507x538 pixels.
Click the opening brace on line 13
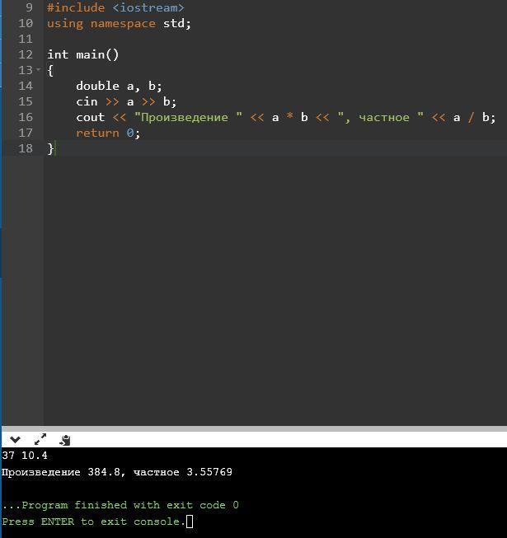click(50, 70)
